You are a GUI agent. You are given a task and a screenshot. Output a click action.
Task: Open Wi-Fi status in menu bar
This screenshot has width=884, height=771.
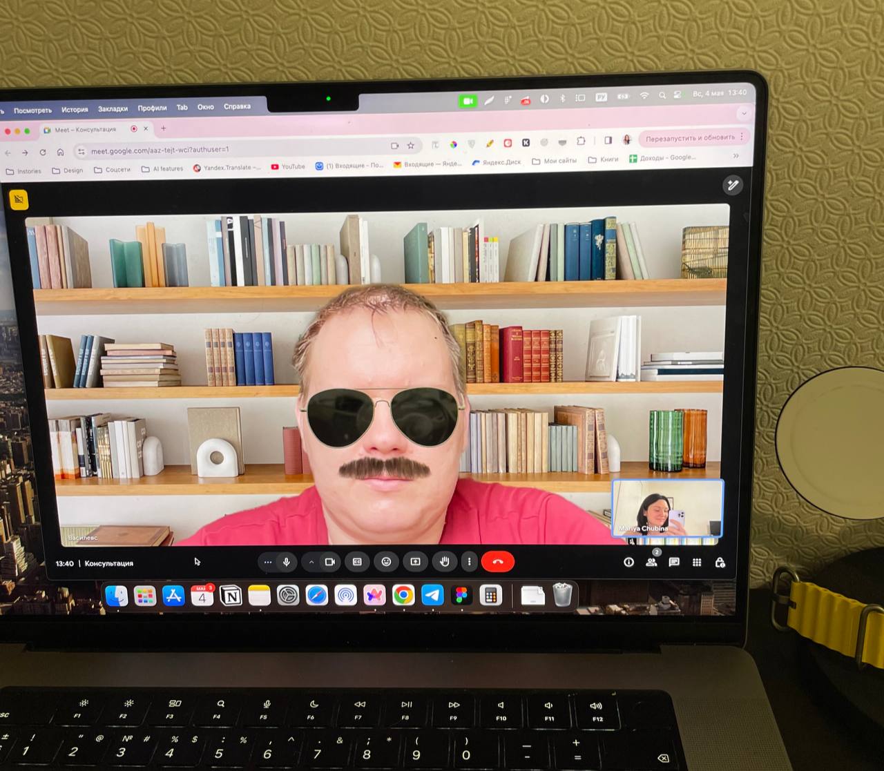pos(644,96)
